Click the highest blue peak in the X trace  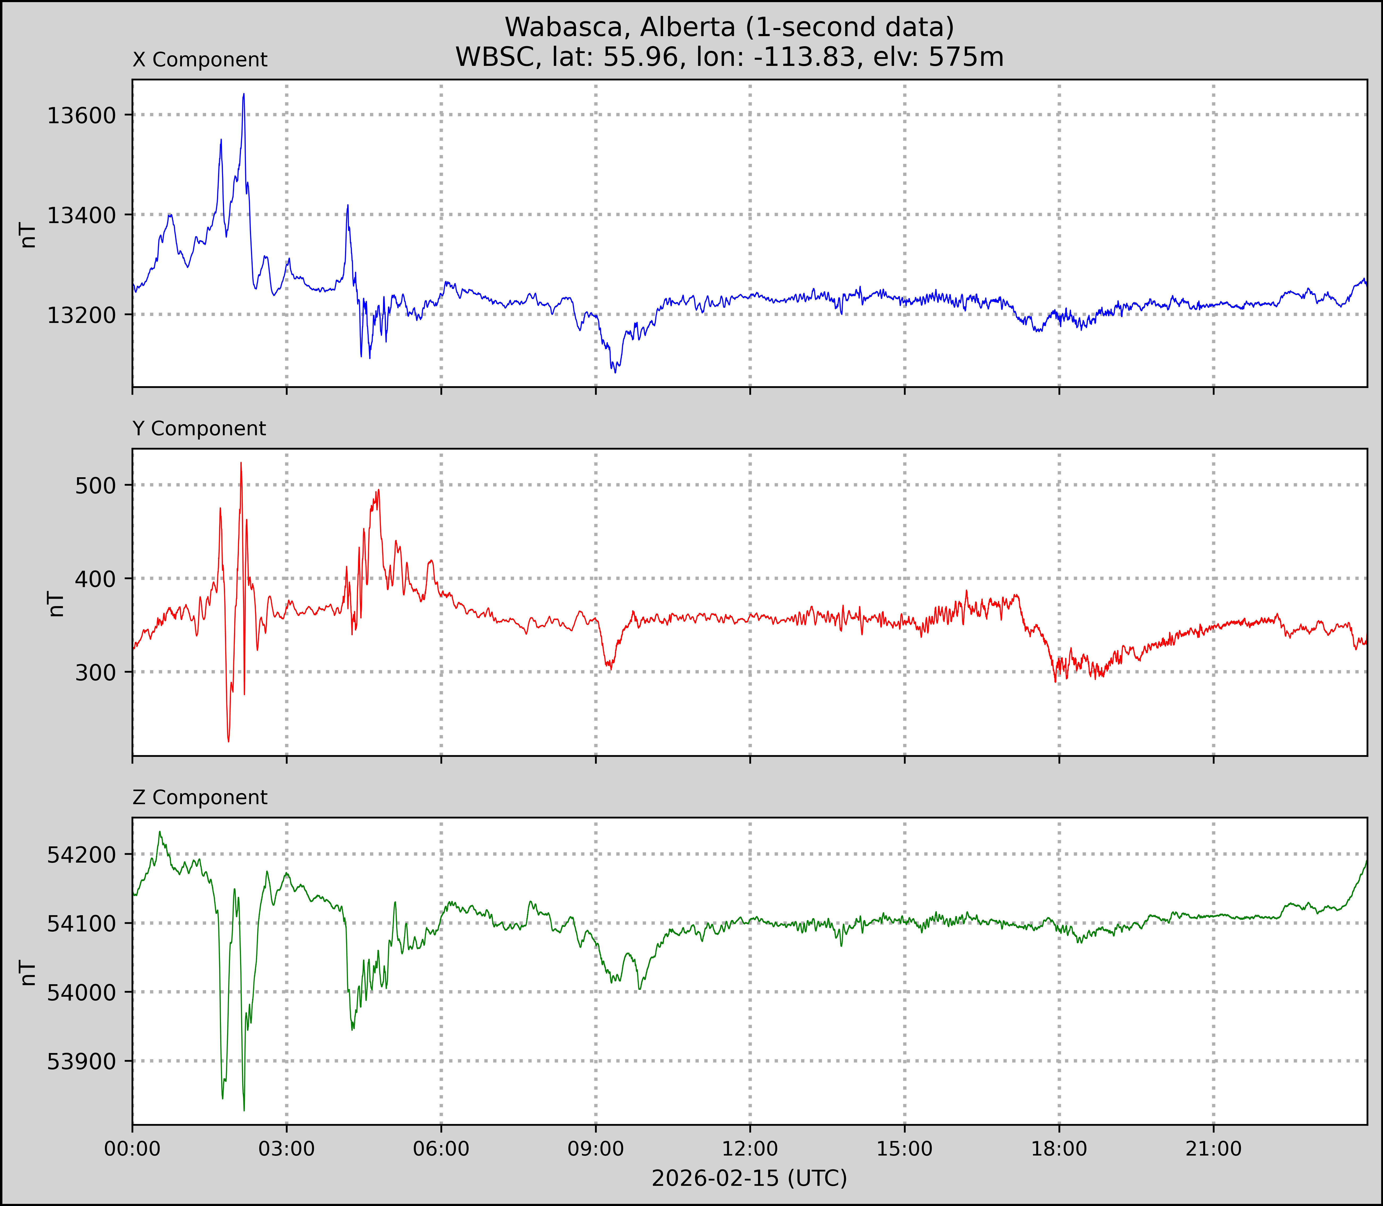click(244, 95)
